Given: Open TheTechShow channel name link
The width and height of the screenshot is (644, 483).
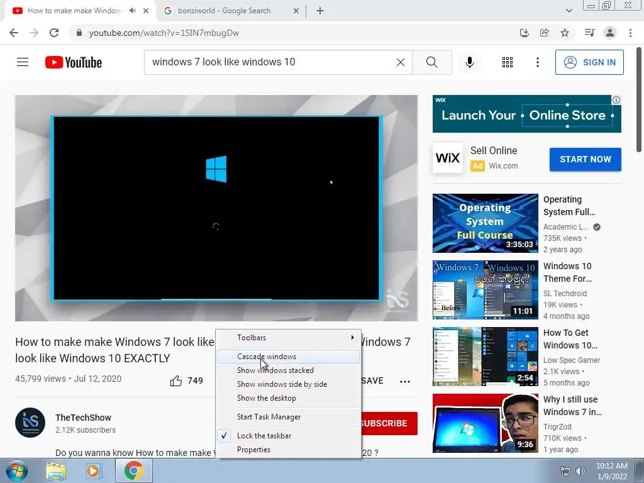Looking at the screenshot, I should (84, 418).
